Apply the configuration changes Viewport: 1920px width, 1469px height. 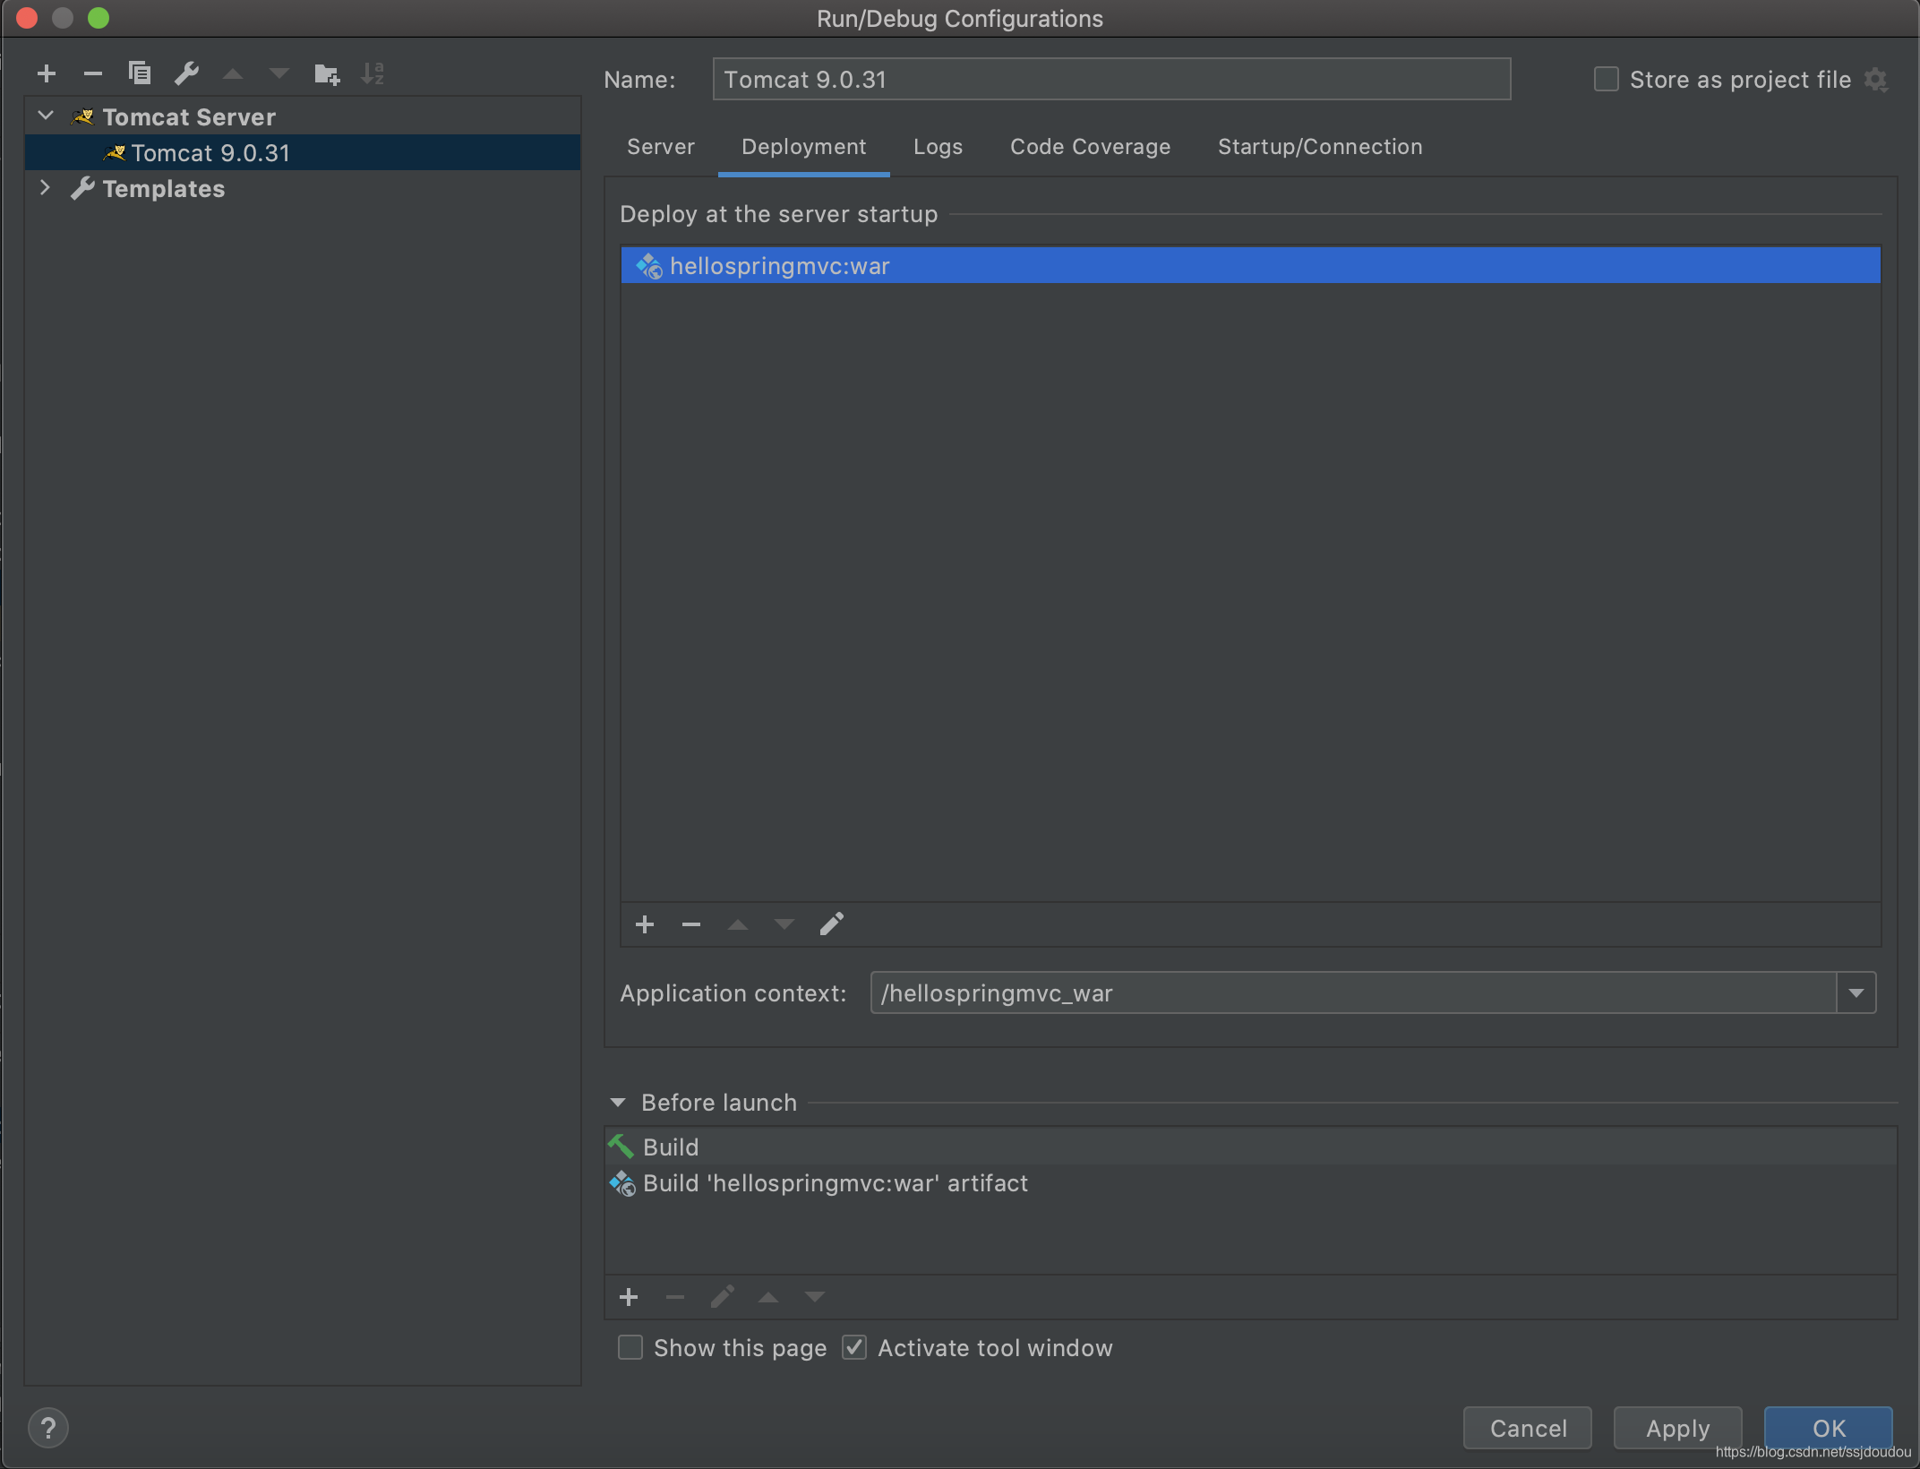(1678, 1428)
